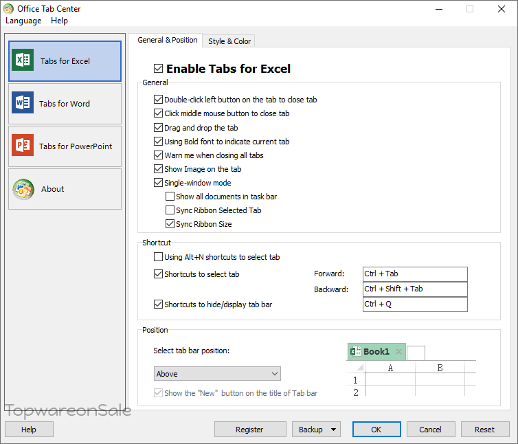The image size is (518, 444).
Task: Click the new blank tab in preview
Action: pyautogui.click(x=416, y=353)
